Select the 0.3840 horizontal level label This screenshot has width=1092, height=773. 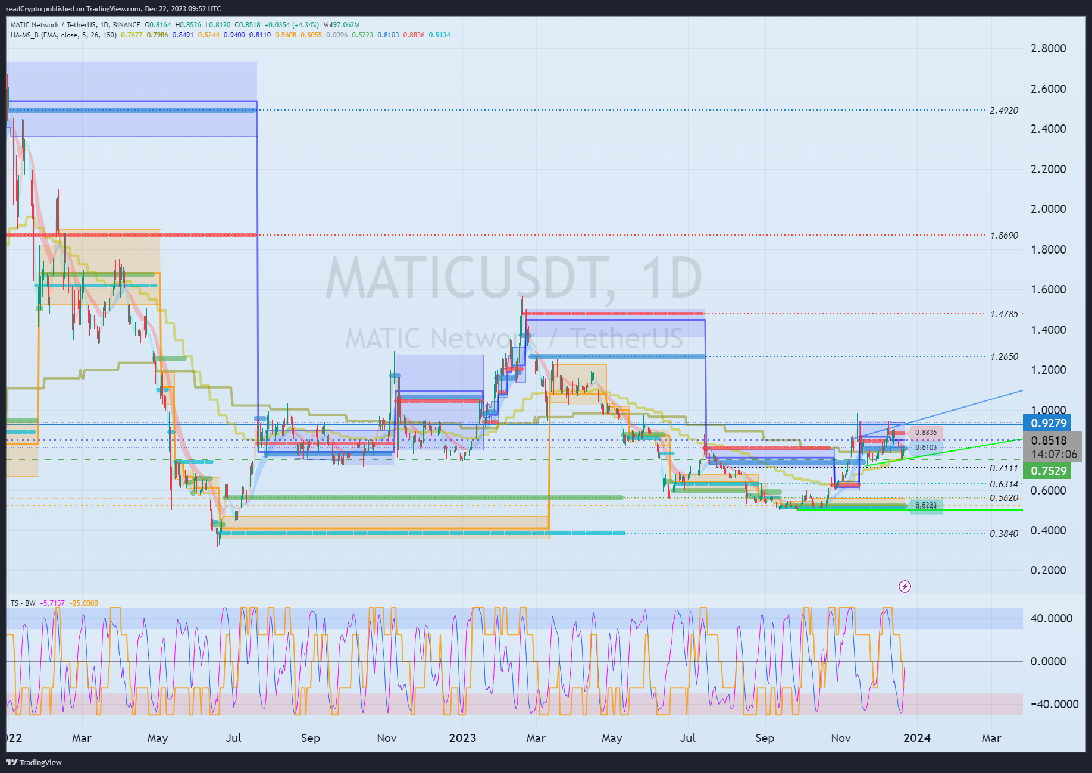1004,534
